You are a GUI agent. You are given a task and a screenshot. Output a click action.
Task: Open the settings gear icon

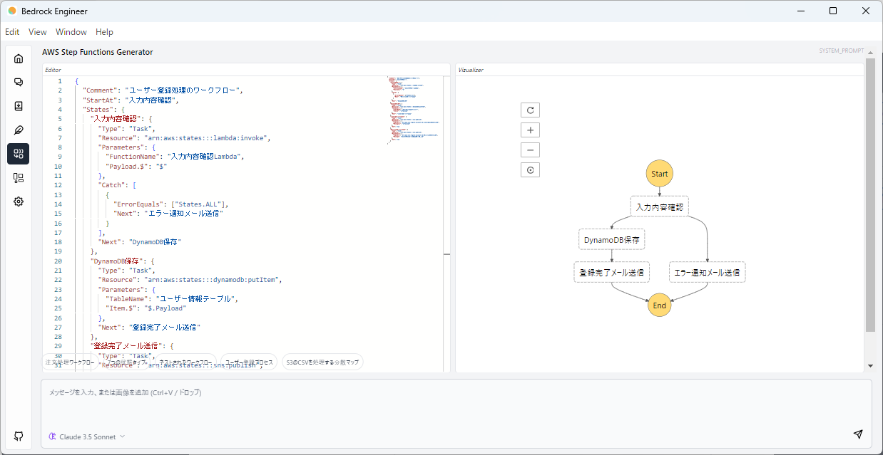(19, 202)
